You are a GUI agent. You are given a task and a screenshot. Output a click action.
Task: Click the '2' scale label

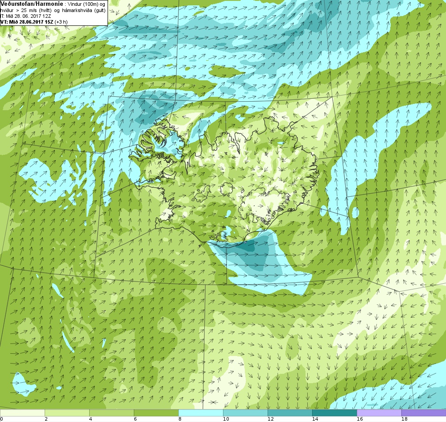click(x=46, y=419)
